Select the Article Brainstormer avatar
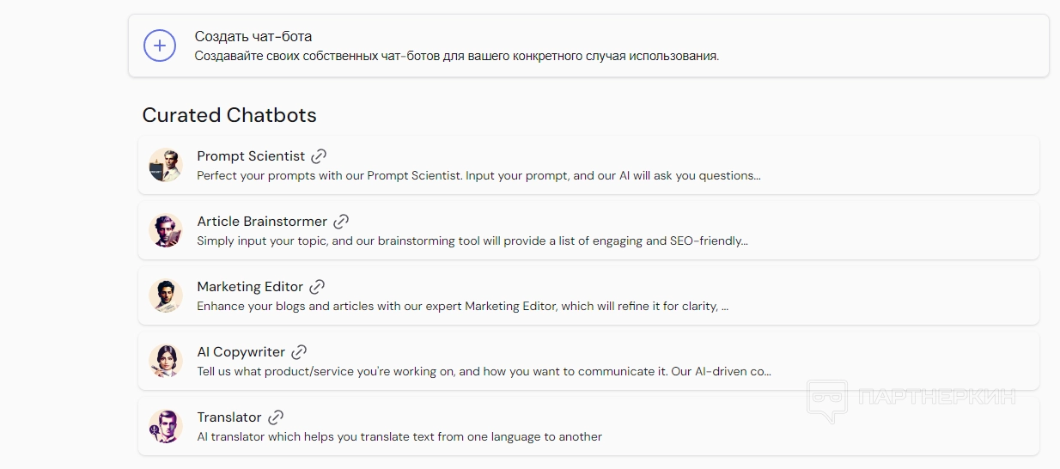Screen dimensions: 1060x469 coord(165,230)
